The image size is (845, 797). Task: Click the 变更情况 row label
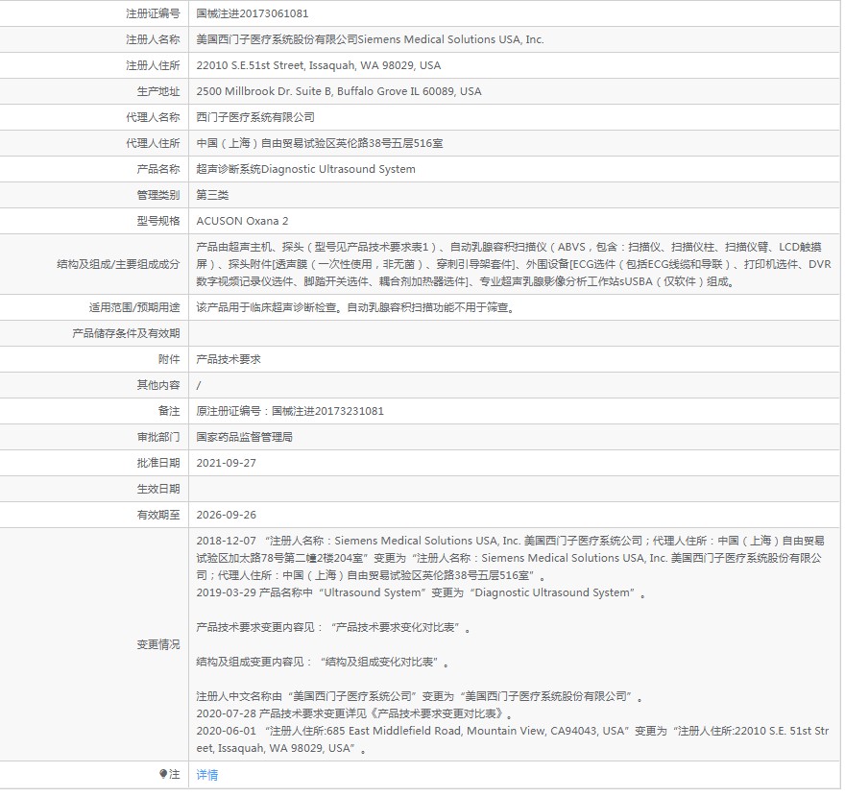(158, 644)
